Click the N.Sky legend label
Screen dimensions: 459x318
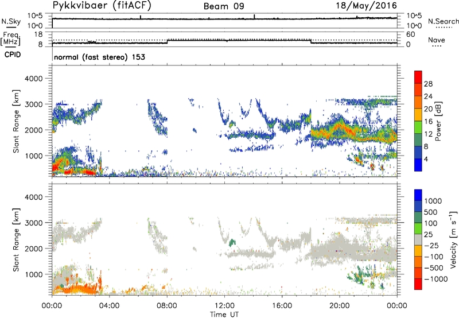coord(11,21)
